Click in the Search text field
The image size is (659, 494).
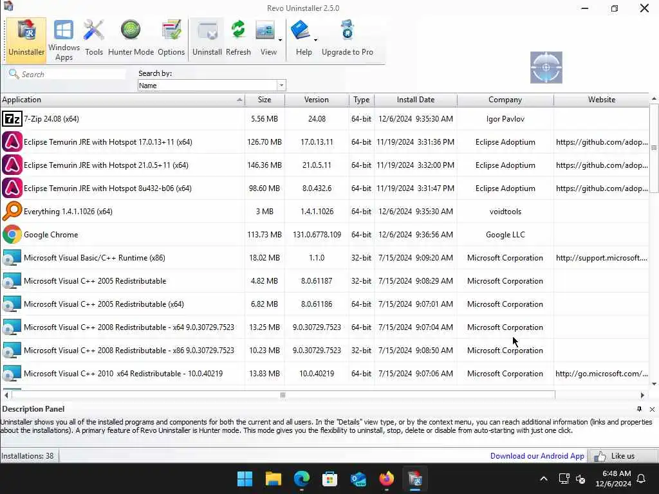(73, 75)
